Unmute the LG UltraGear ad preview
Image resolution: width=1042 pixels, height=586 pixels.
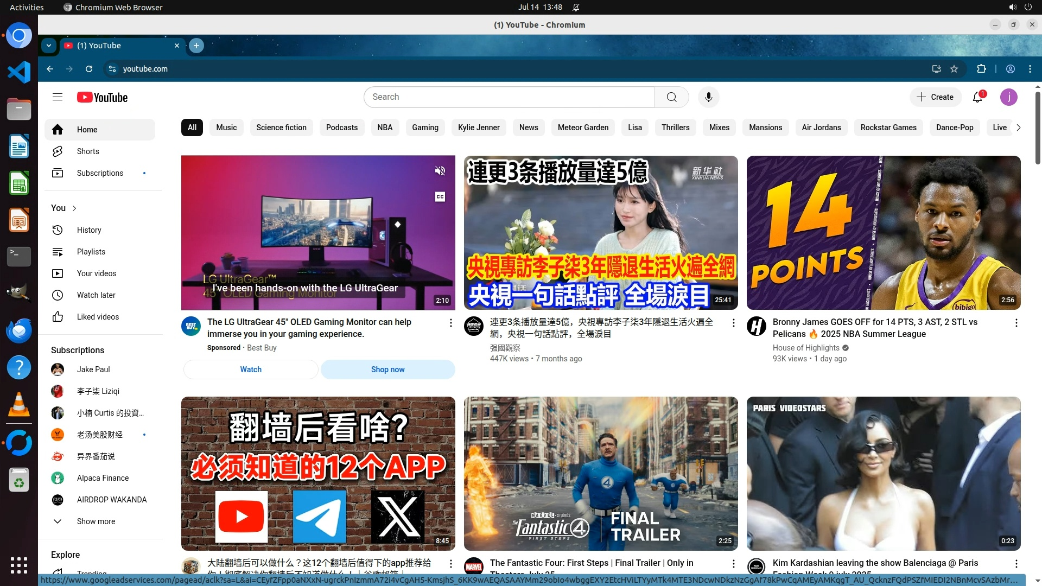(x=440, y=171)
